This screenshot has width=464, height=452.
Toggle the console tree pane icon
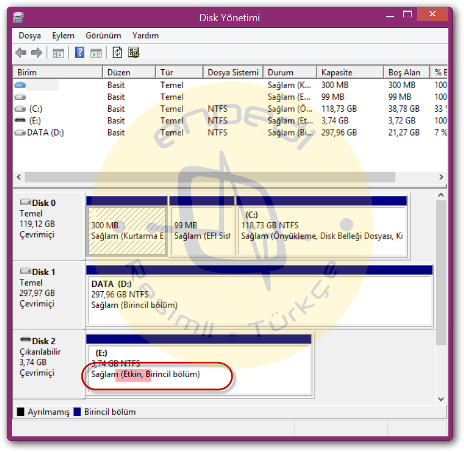click(59, 52)
